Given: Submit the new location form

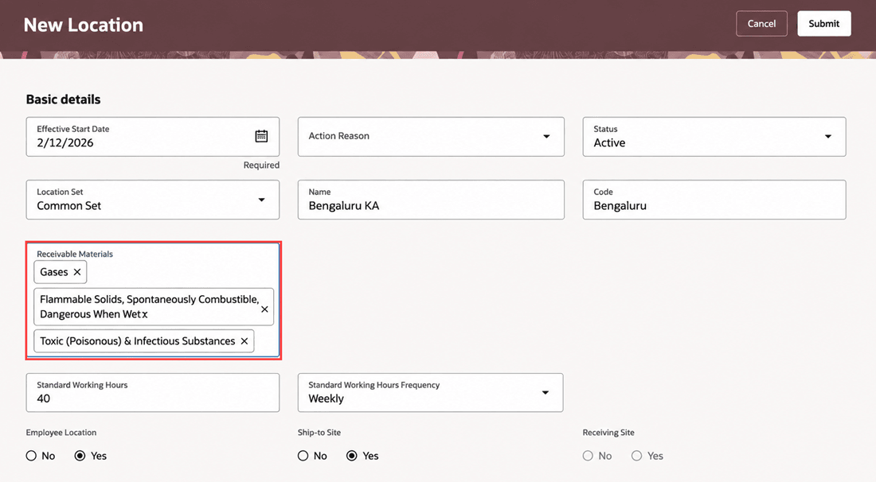Looking at the screenshot, I should (824, 23).
